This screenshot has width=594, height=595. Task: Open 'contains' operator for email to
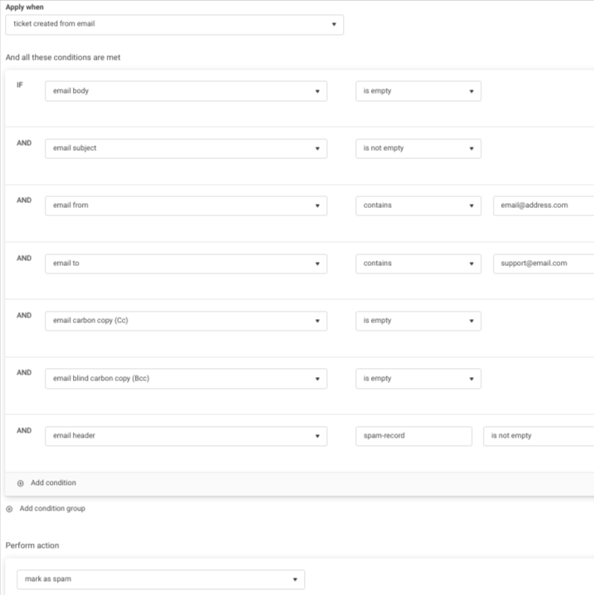coord(418,264)
